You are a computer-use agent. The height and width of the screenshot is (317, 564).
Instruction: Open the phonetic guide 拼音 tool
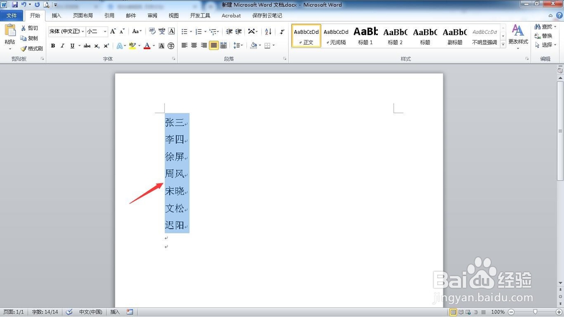pyautogui.click(x=162, y=31)
